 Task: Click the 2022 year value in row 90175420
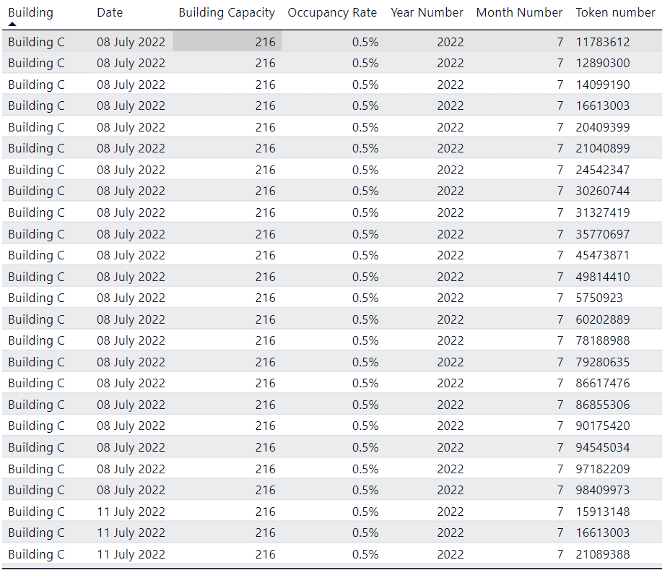[x=451, y=426]
